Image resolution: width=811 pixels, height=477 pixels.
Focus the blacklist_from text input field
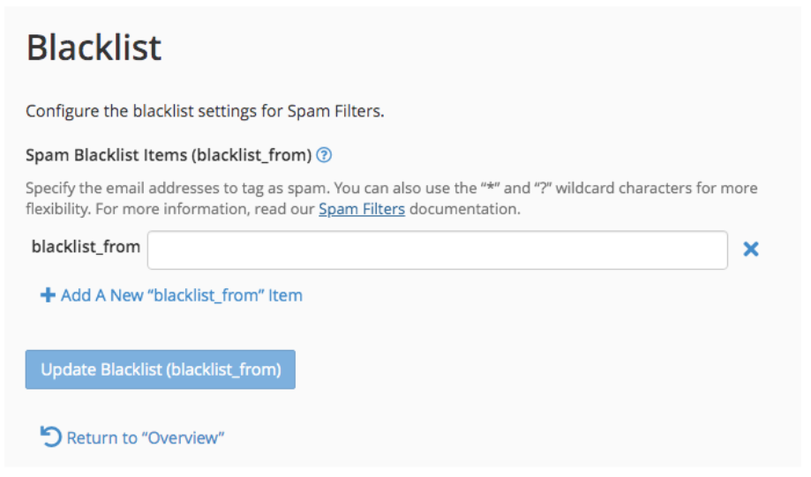437,250
